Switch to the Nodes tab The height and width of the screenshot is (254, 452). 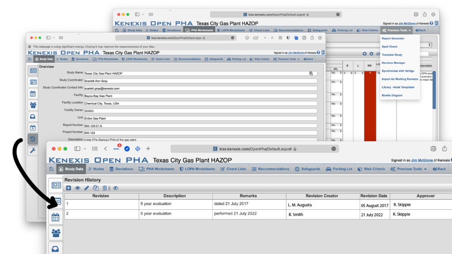click(x=96, y=169)
